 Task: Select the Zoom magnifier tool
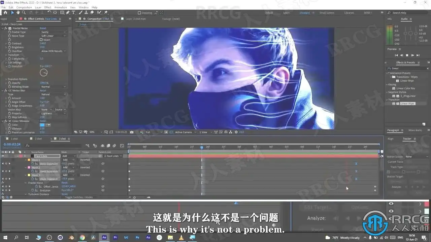pyautogui.click(x=24, y=12)
